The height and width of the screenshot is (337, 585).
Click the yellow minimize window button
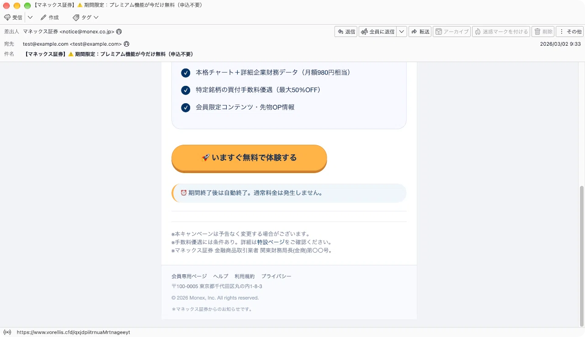click(x=17, y=5)
